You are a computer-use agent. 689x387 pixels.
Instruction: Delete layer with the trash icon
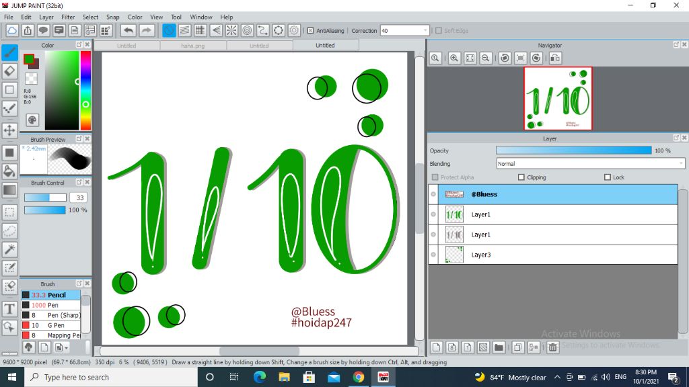[552, 347]
